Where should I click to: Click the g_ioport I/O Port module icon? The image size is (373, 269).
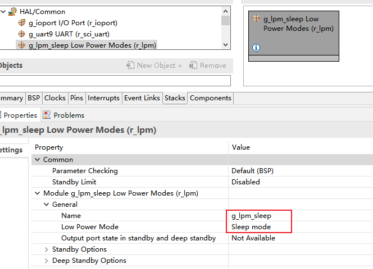(x=22, y=23)
